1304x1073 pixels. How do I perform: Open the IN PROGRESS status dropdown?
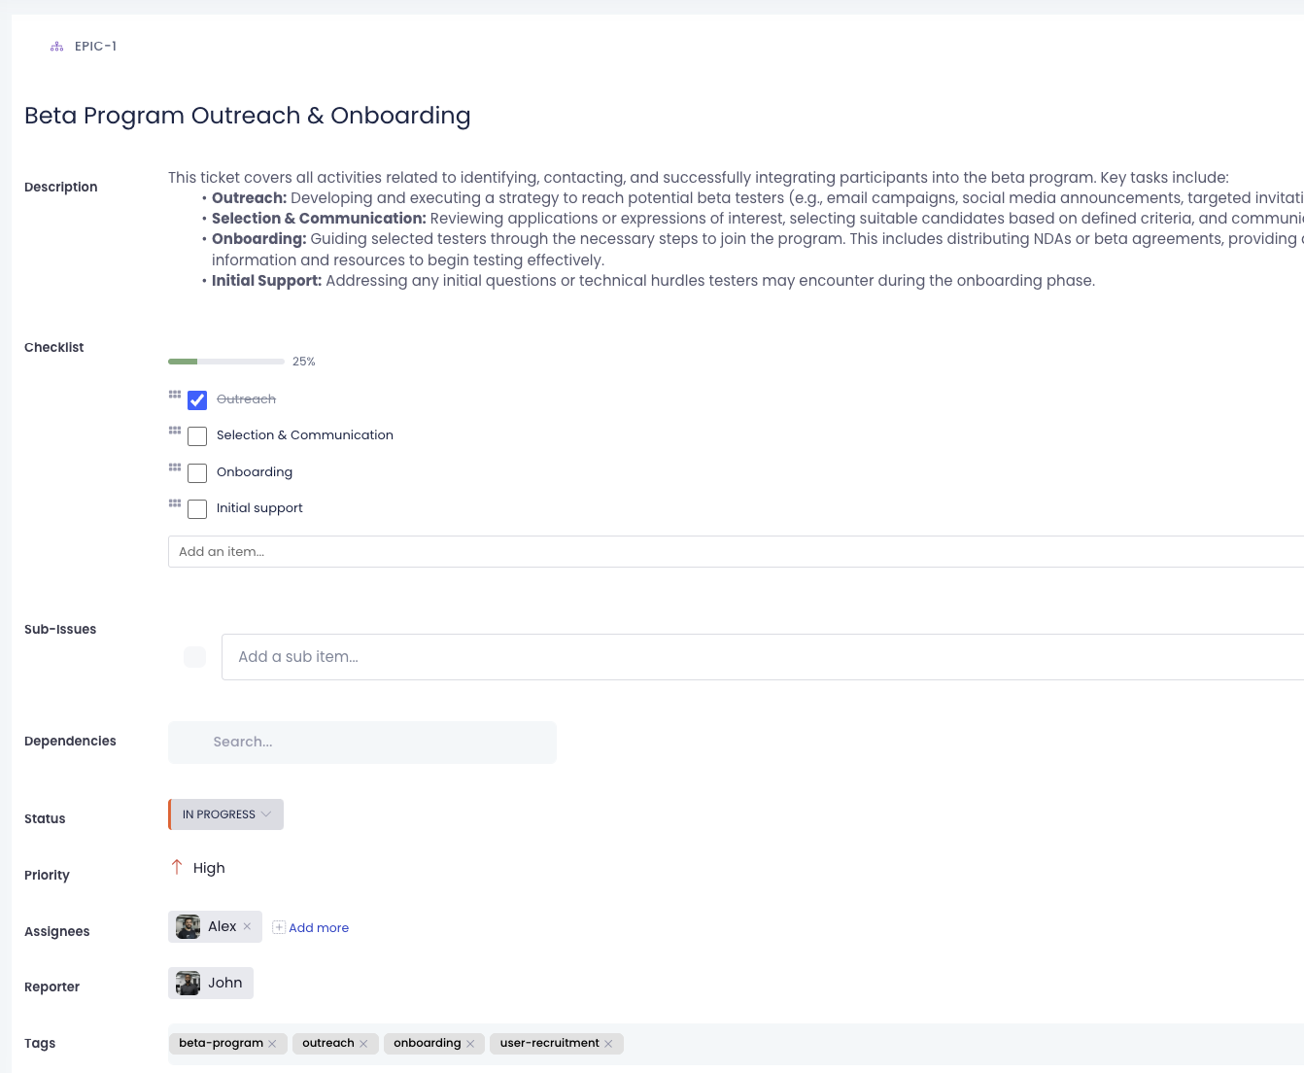click(x=226, y=814)
